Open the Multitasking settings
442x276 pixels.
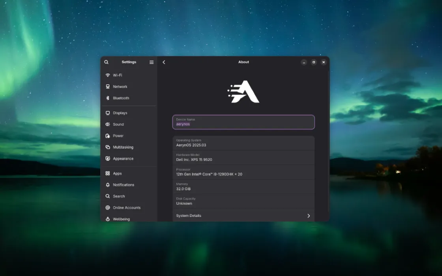pos(129,147)
